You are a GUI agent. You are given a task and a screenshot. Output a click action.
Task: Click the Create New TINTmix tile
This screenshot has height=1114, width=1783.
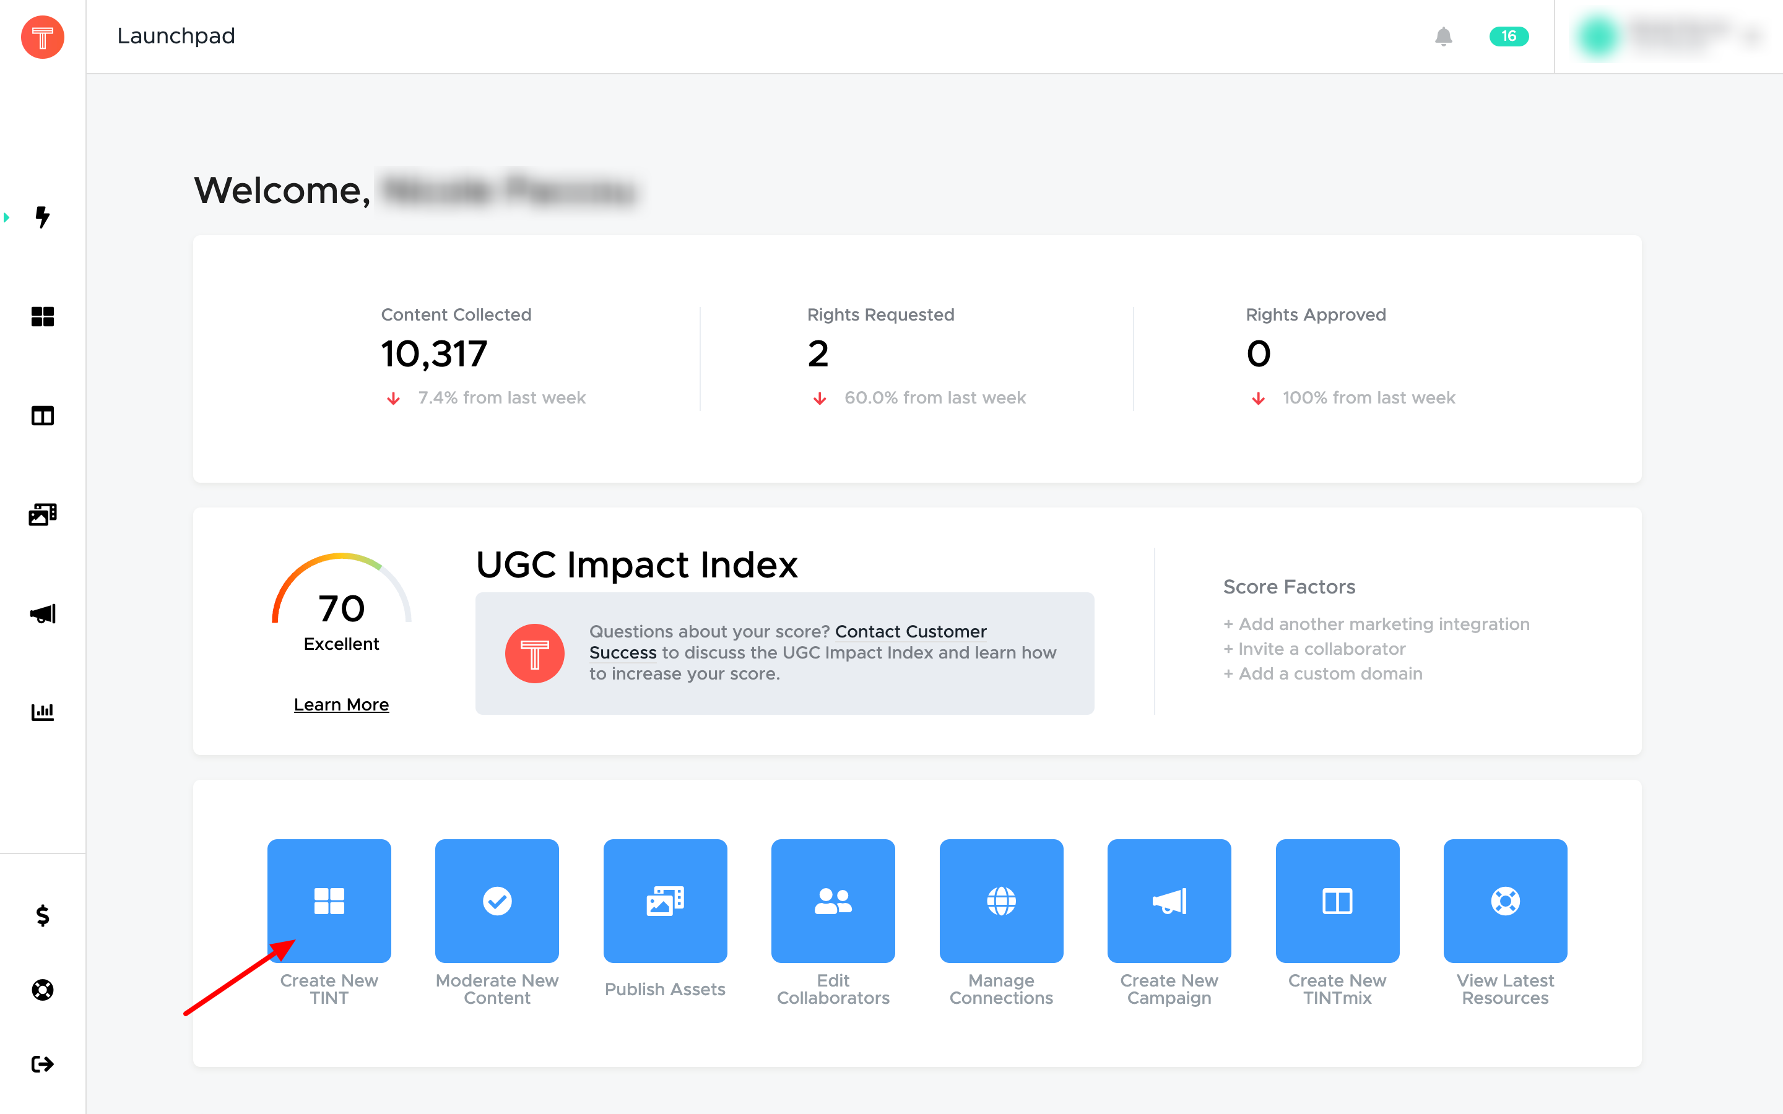tap(1337, 900)
